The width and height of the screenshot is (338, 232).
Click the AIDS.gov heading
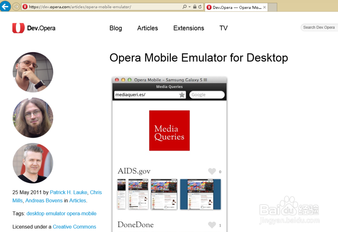(134, 171)
